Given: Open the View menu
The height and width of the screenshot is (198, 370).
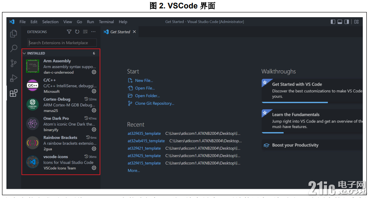Looking at the screenshot, I should point(67,22).
